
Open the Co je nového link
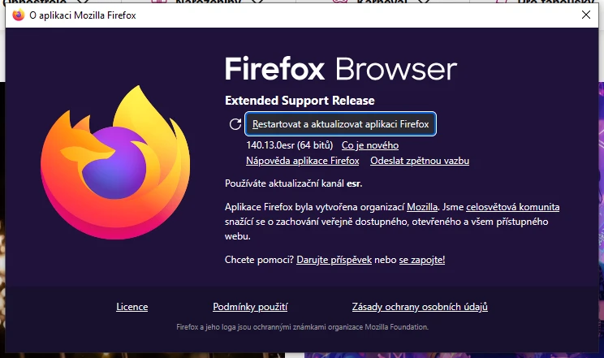pos(370,145)
